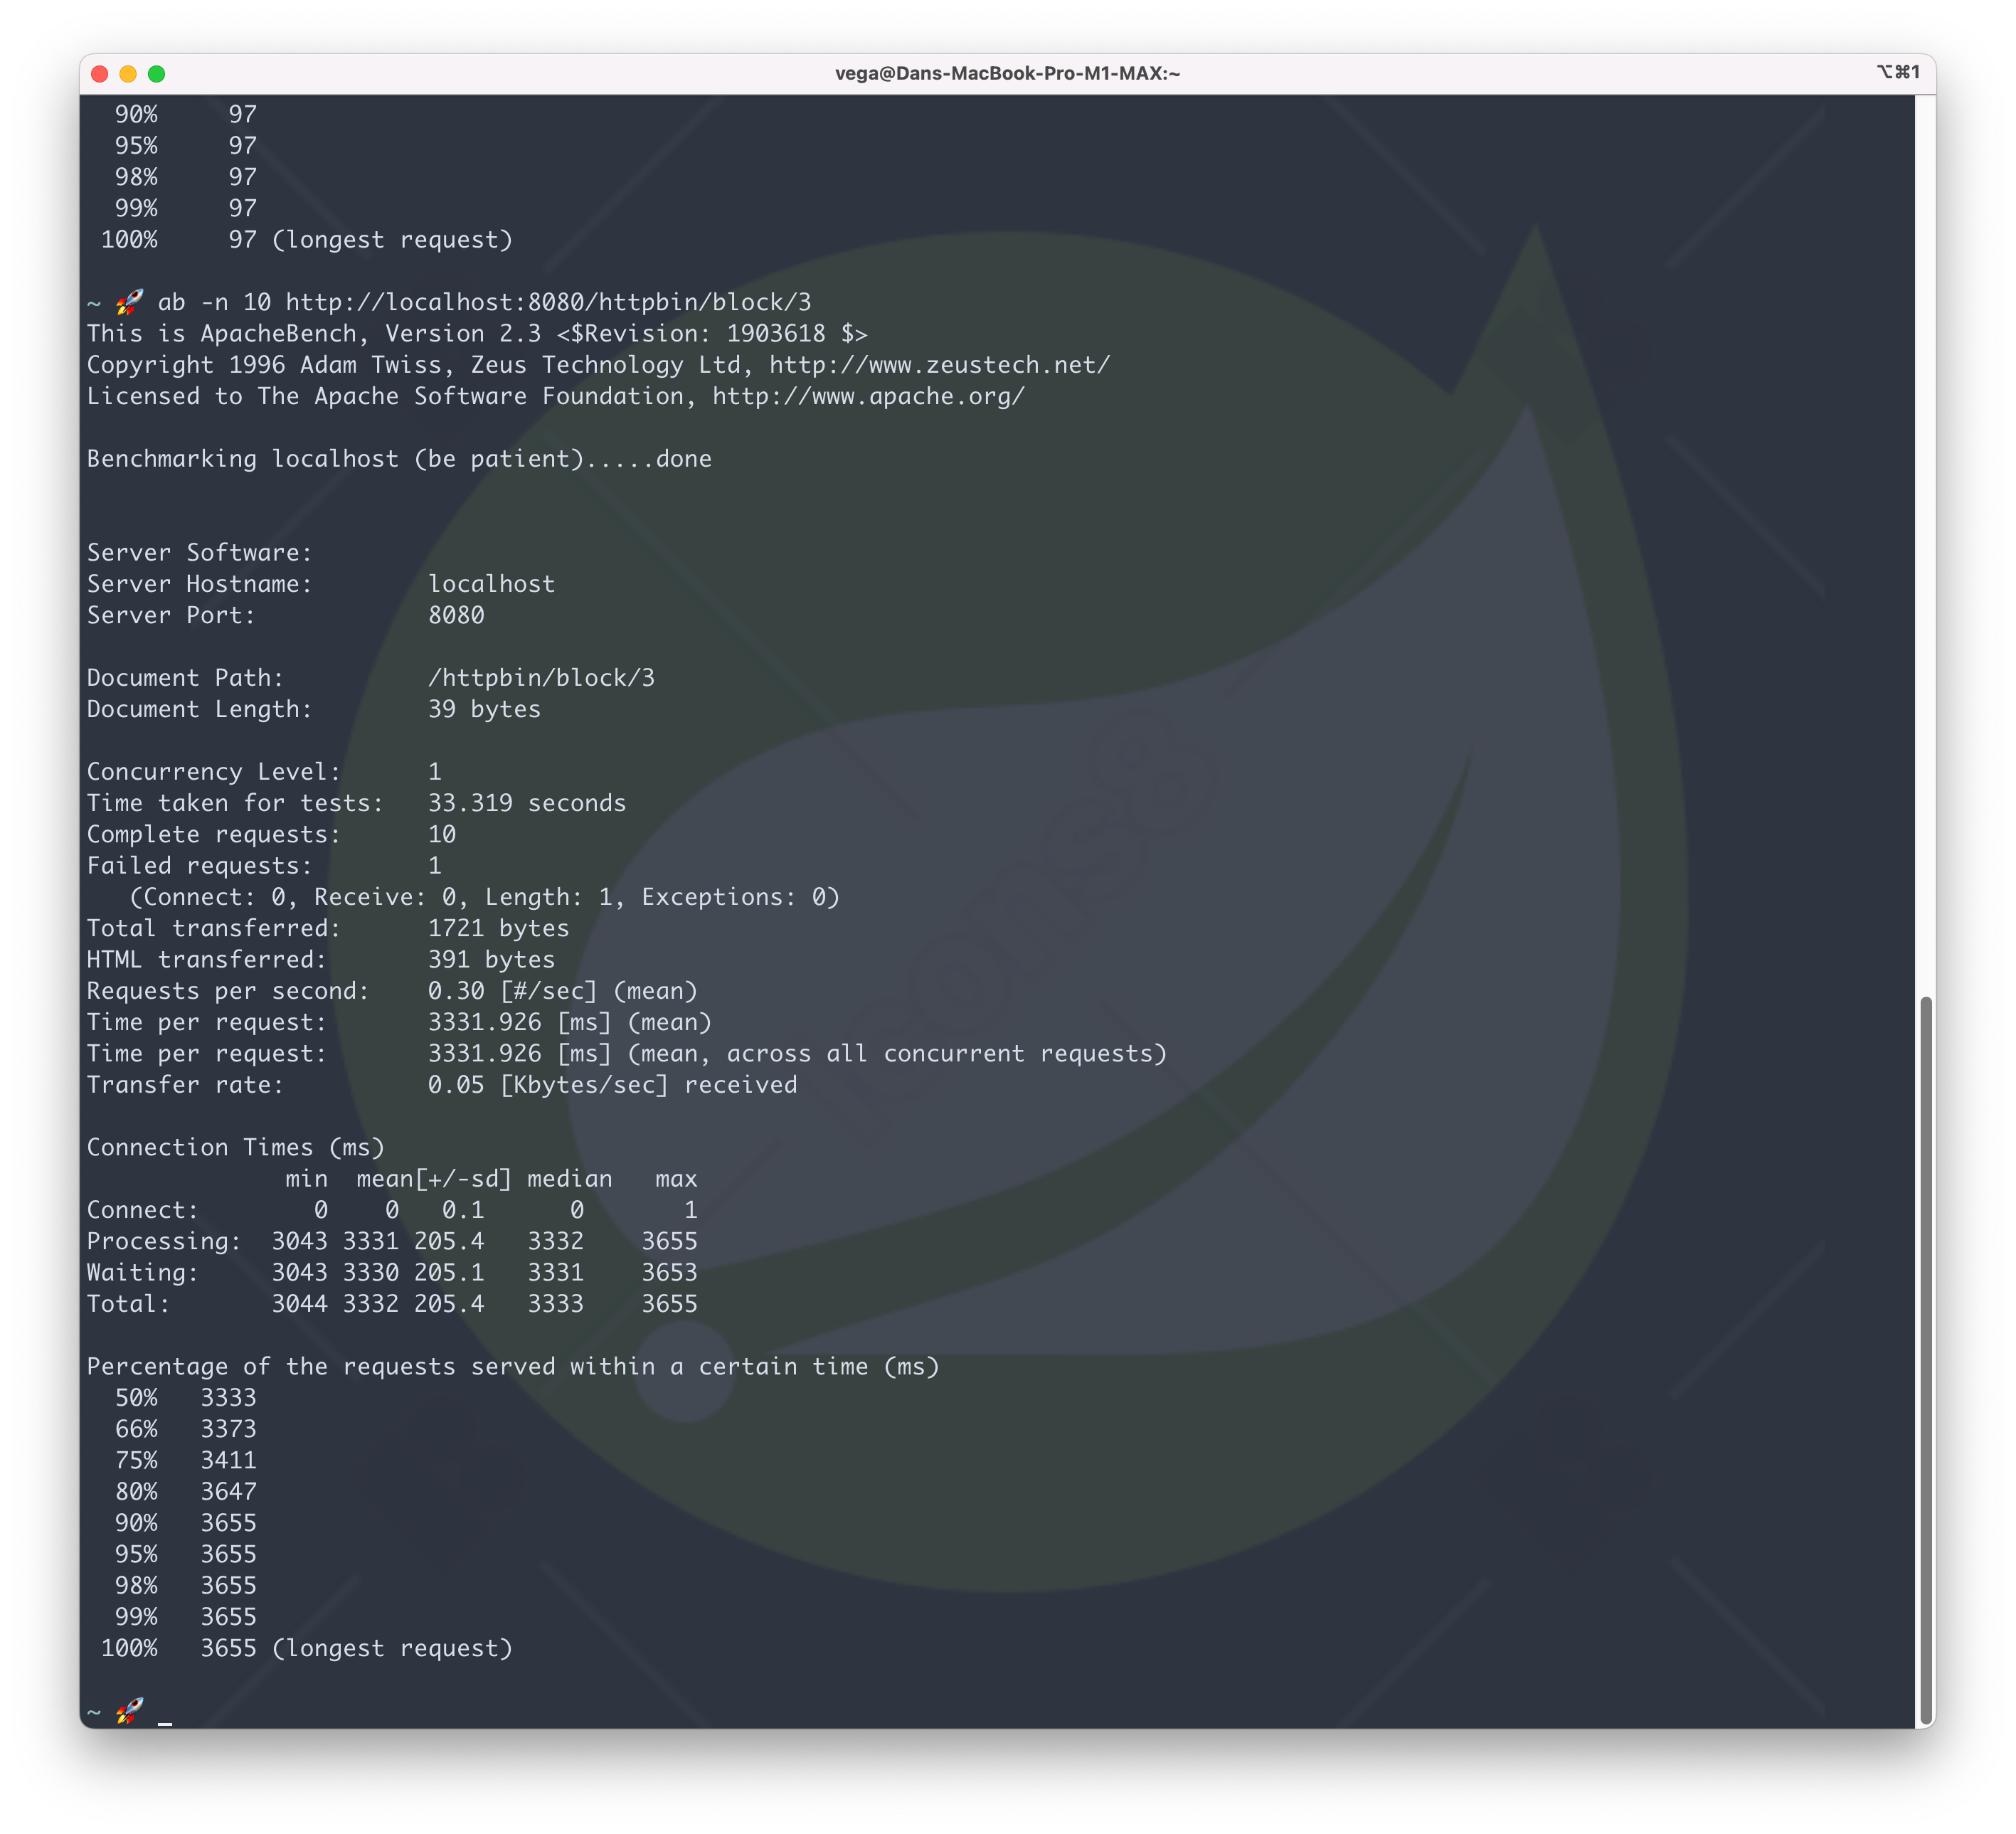2016x1834 pixels.
Task: Click the http://www.zeustech.net/ URL
Action: click(939, 365)
